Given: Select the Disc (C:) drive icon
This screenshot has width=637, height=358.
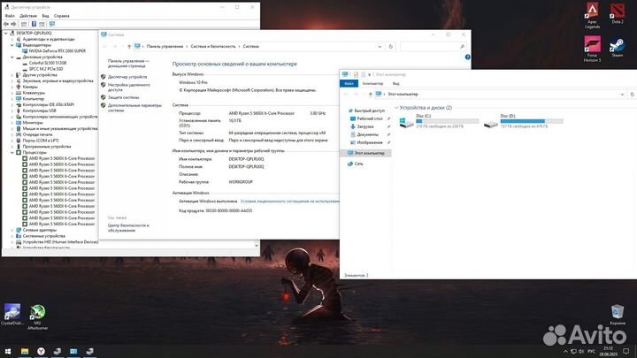Looking at the screenshot, I should [x=407, y=121].
